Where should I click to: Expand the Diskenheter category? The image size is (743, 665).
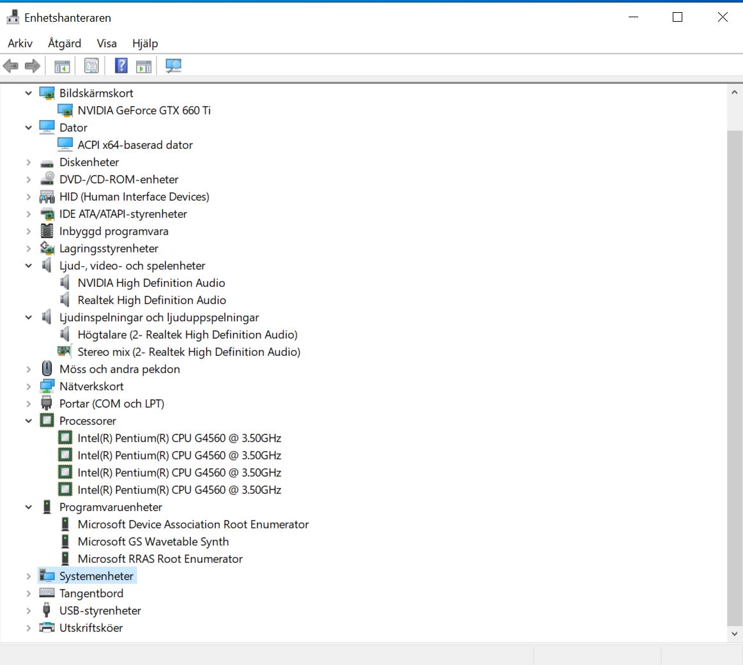pos(28,162)
